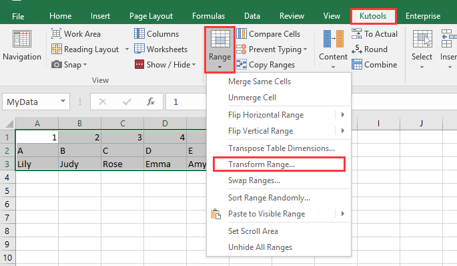This screenshot has height=266, width=457.
Task: Expand the Show / Hide dropdown arrow
Action: 194,65
